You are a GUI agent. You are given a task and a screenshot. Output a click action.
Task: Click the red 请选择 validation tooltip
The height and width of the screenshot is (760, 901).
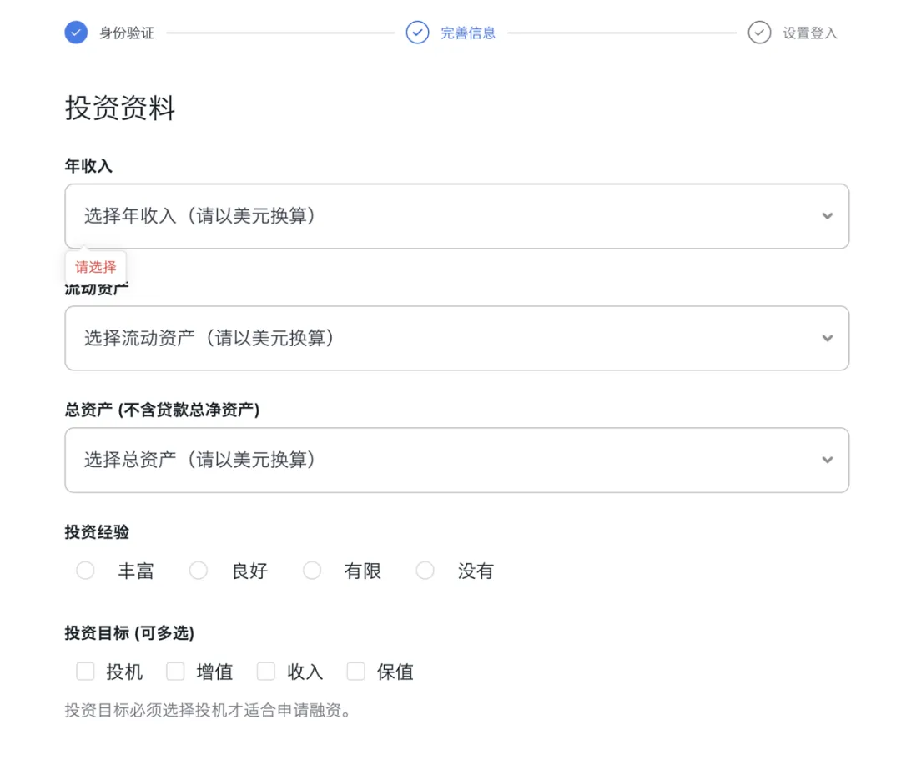[x=95, y=267]
